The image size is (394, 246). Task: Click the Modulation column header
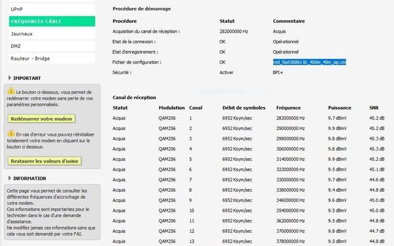171,108
